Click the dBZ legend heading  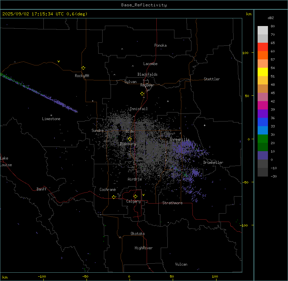tap(271, 18)
